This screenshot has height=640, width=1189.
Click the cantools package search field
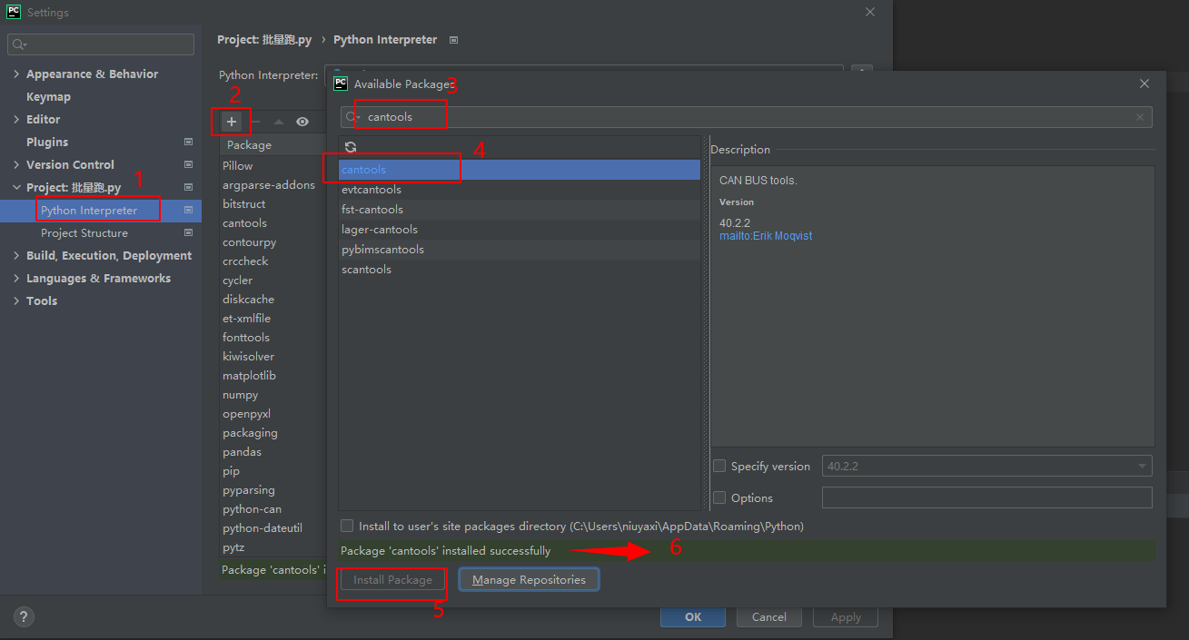(x=747, y=117)
